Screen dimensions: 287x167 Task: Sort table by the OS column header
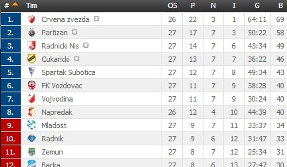[x=172, y=5]
